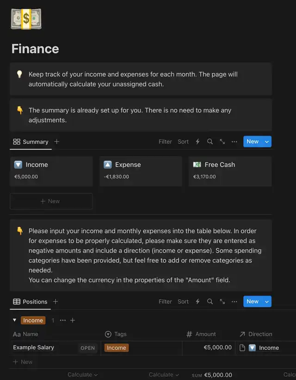Collapse the Income group triangle
Image resolution: width=296 pixels, height=380 pixels.
(x=15, y=320)
